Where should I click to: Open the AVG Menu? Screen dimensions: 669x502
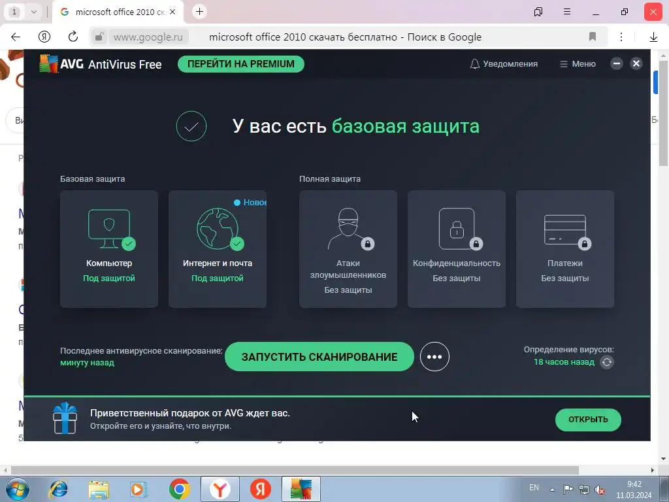click(578, 64)
